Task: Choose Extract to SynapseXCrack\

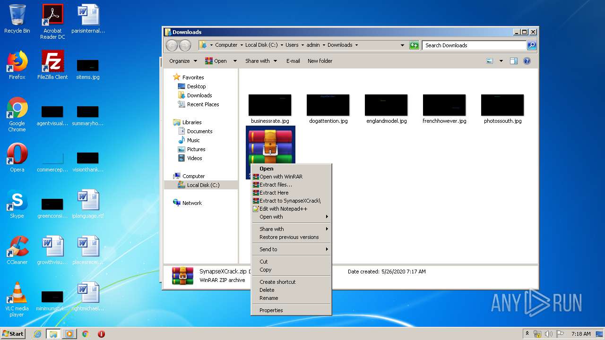Action: (291, 201)
